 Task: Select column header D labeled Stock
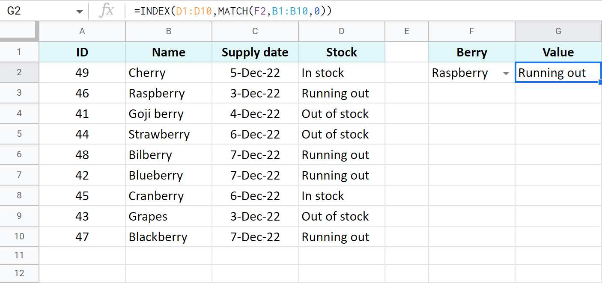tap(341, 31)
